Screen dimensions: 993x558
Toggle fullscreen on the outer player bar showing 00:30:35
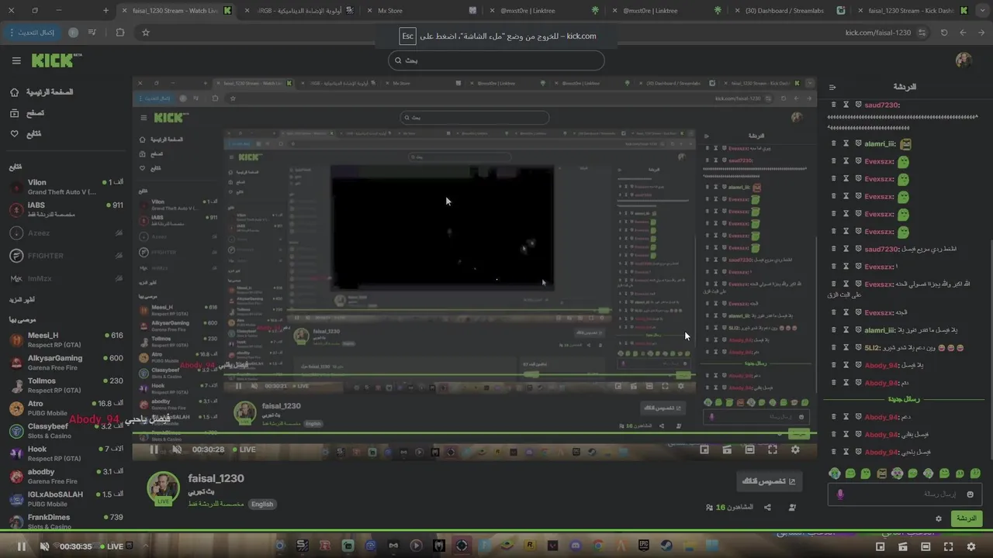point(948,546)
